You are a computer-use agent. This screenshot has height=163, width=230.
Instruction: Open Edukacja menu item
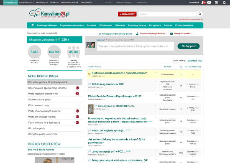(120, 25)
